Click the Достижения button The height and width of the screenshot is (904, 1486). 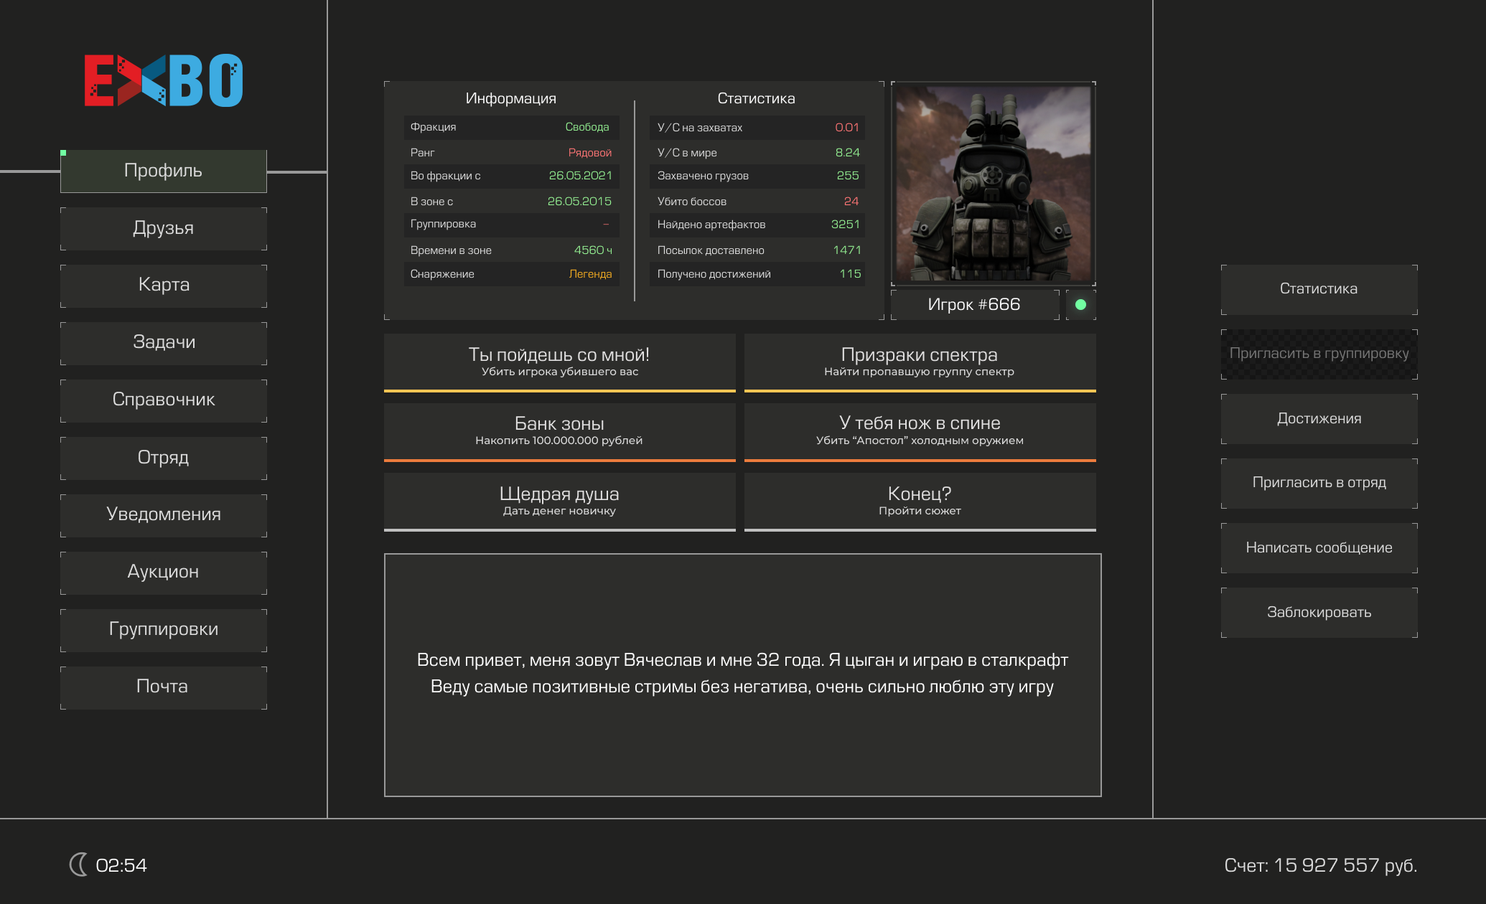coord(1319,419)
